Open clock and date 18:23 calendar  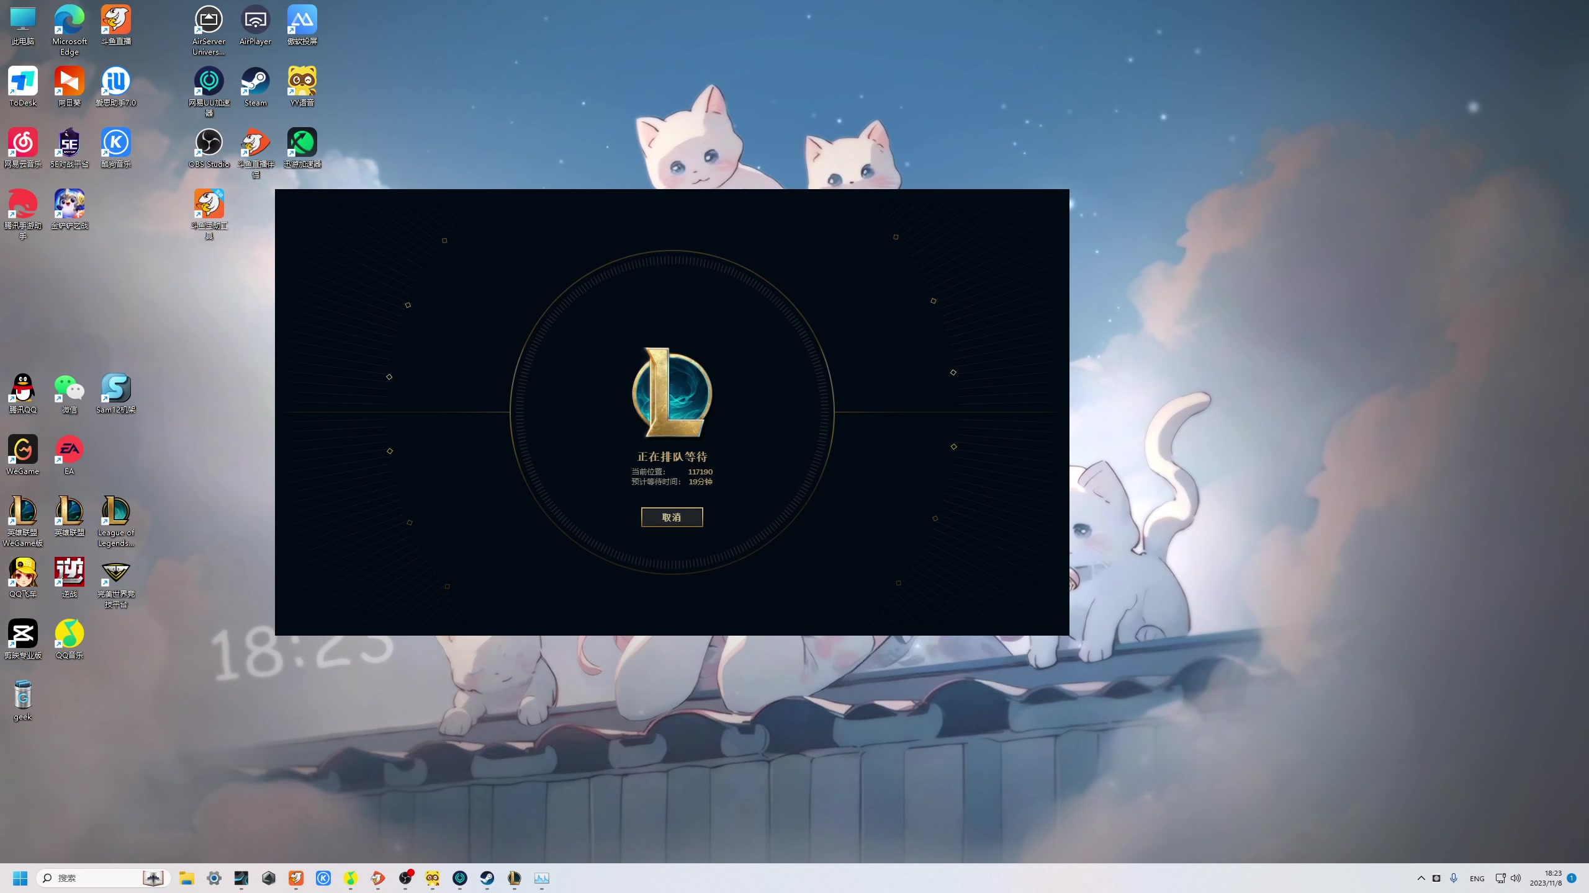tap(1546, 878)
